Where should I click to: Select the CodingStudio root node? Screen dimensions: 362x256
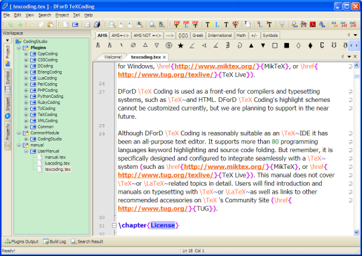click(35, 42)
